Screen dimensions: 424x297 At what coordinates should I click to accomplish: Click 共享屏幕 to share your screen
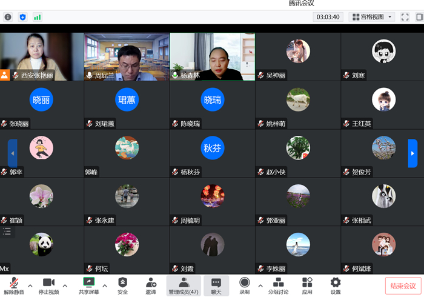(x=88, y=285)
